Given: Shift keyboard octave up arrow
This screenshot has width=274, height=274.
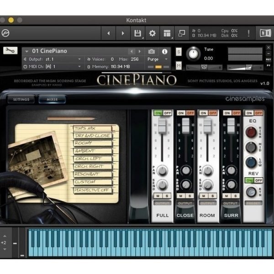Looking at the screenshot, I should pyautogui.click(x=5, y=236).
